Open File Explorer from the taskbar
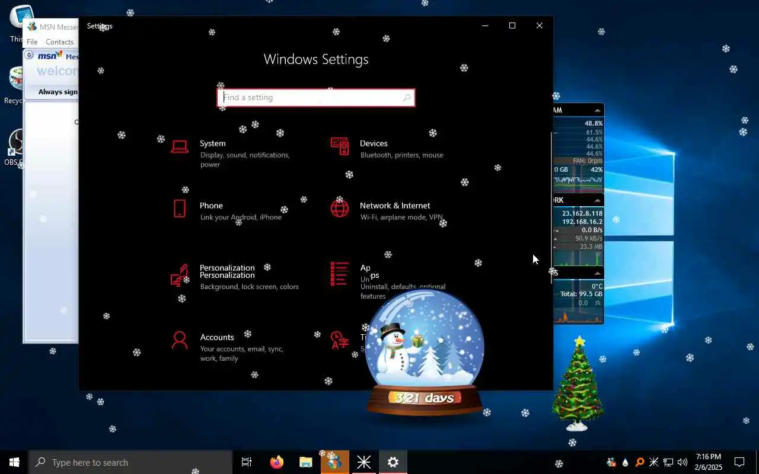Image resolution: width=759 pixels, height=474 pixels. point(305,462)
